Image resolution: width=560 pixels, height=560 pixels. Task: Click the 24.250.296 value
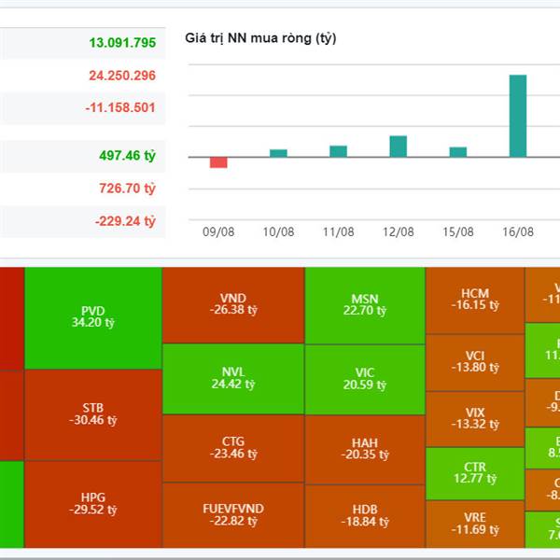[122, 76]
